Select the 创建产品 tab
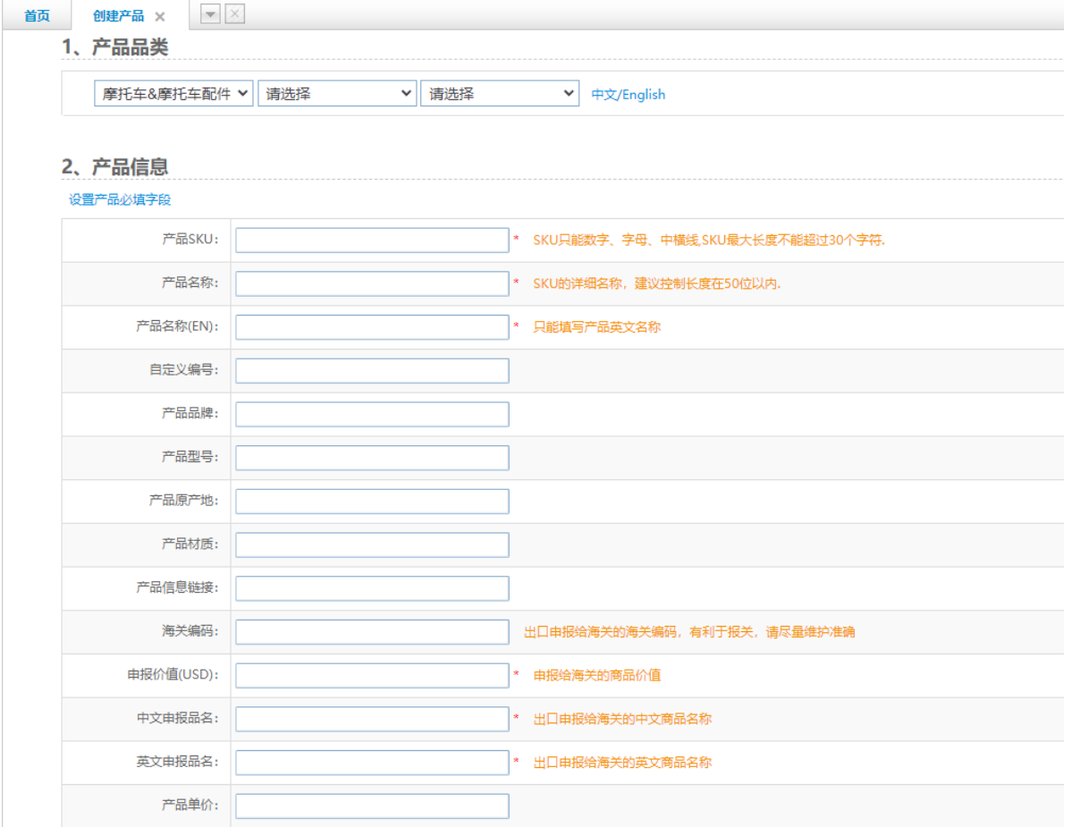Image resolution: width=1072 pixels, height=827 pixels. [x=118, y=16]
